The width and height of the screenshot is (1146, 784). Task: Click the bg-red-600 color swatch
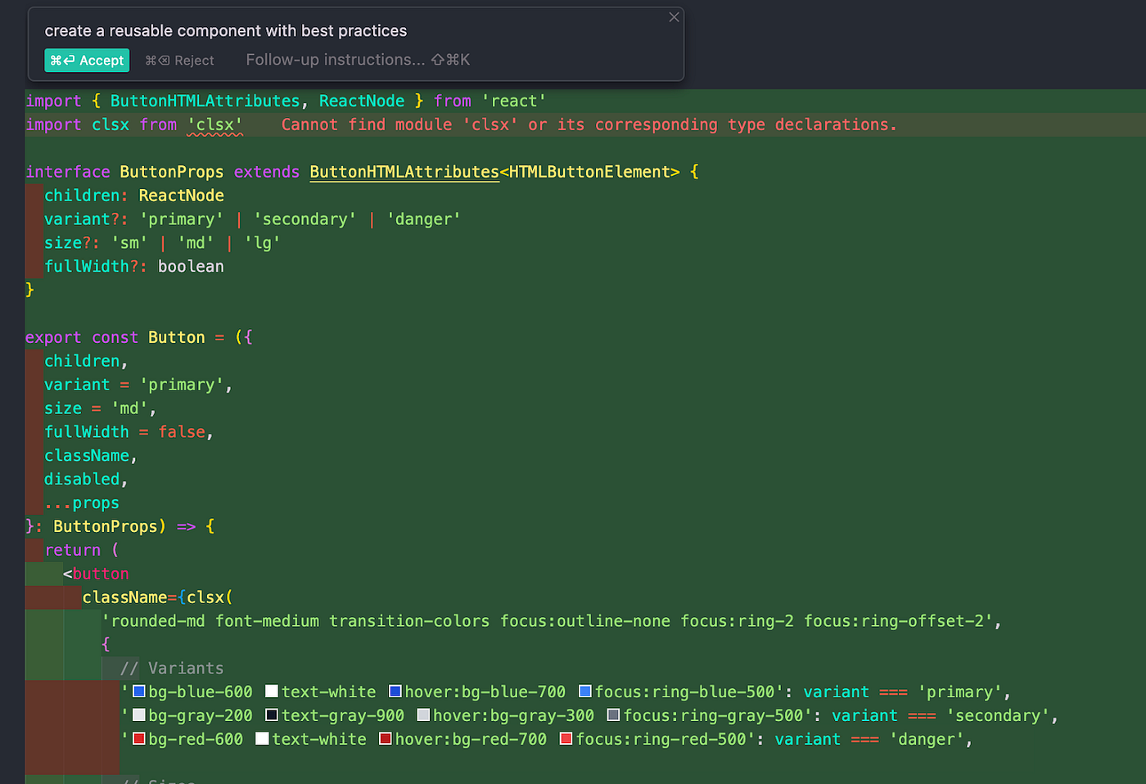tap(139, 739)
